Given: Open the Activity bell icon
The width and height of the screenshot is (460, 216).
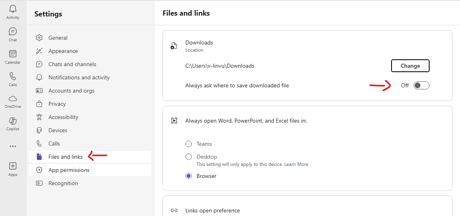Looking at the screenshot, I should click(x=13, y=9).
